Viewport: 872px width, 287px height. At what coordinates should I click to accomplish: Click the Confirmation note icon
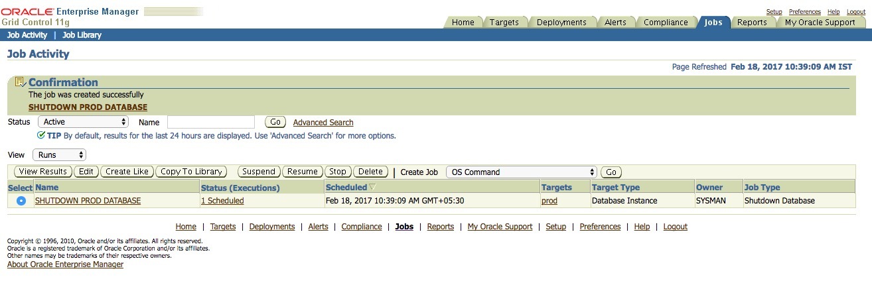tap(20, 82)
